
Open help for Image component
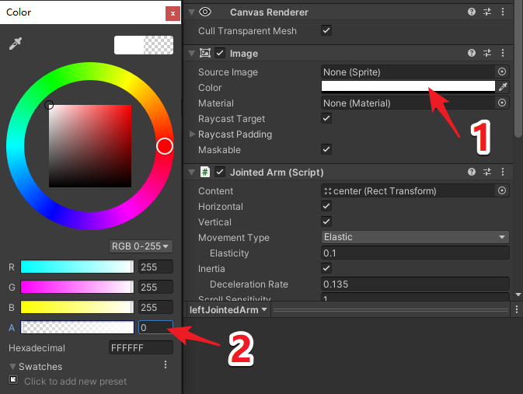point(472,53)
